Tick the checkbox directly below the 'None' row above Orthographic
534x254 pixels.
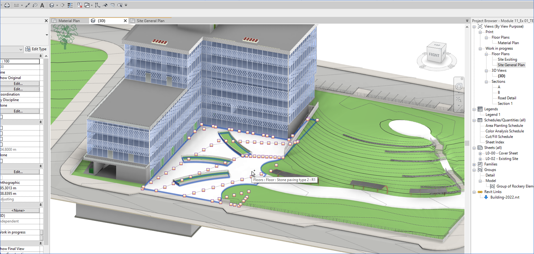[1, 161]
